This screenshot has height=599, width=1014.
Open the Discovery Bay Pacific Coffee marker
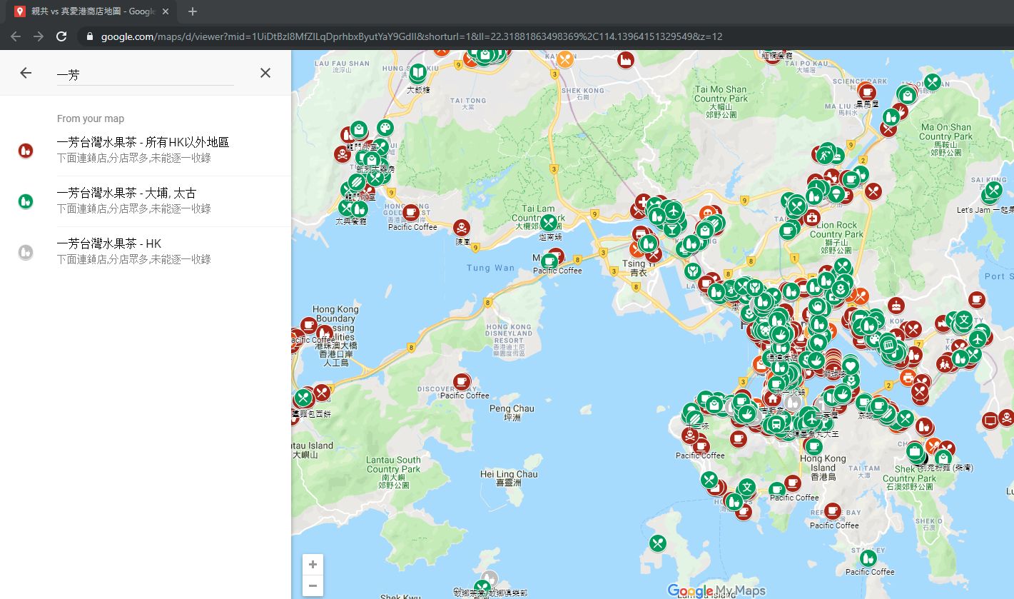coord(462,381)
